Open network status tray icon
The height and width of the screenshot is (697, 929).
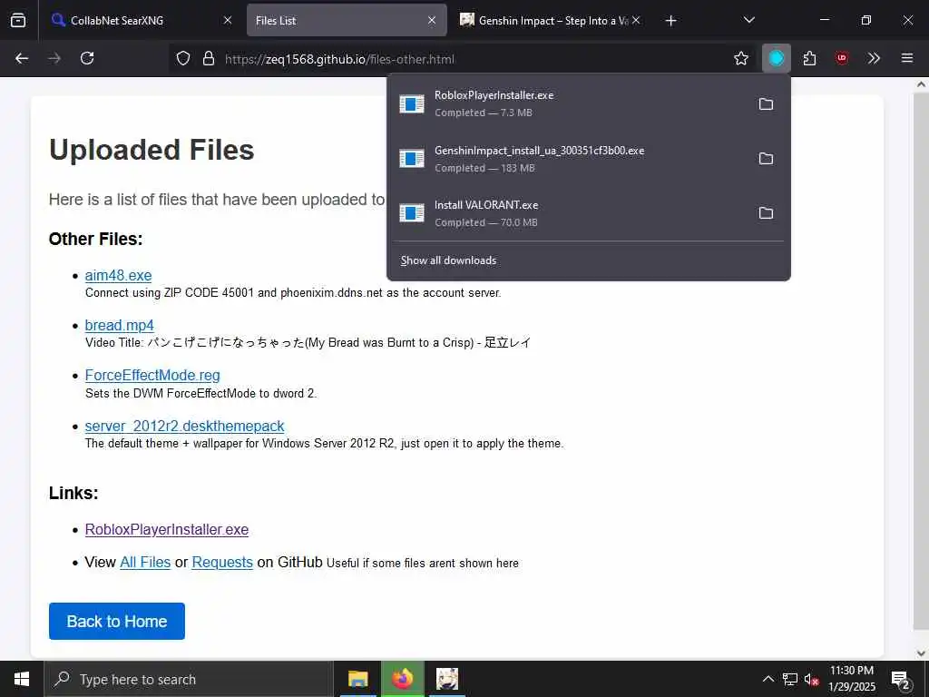(790, 679)
